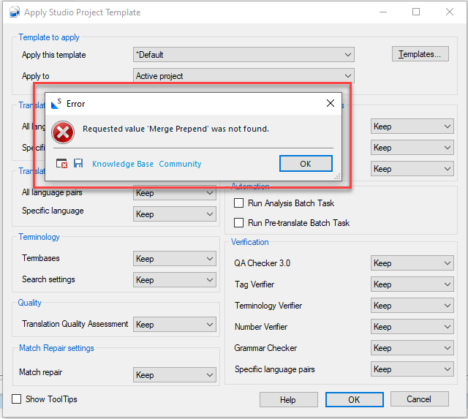Open the Number Verifier dropdown
The image size is (468, 419).
pos(412,326)
